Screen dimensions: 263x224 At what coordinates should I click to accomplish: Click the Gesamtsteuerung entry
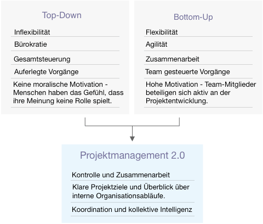42,59
